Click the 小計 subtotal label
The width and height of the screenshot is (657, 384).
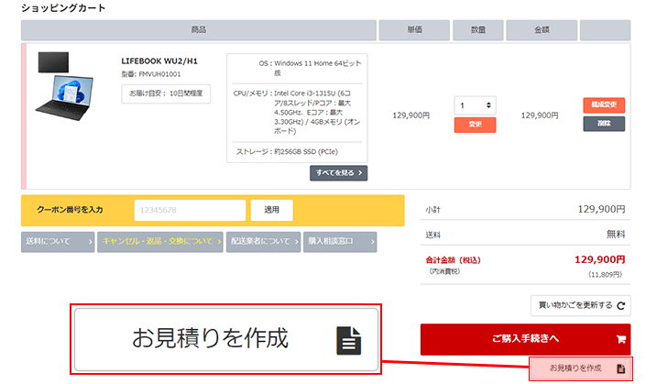pos(433,210)
